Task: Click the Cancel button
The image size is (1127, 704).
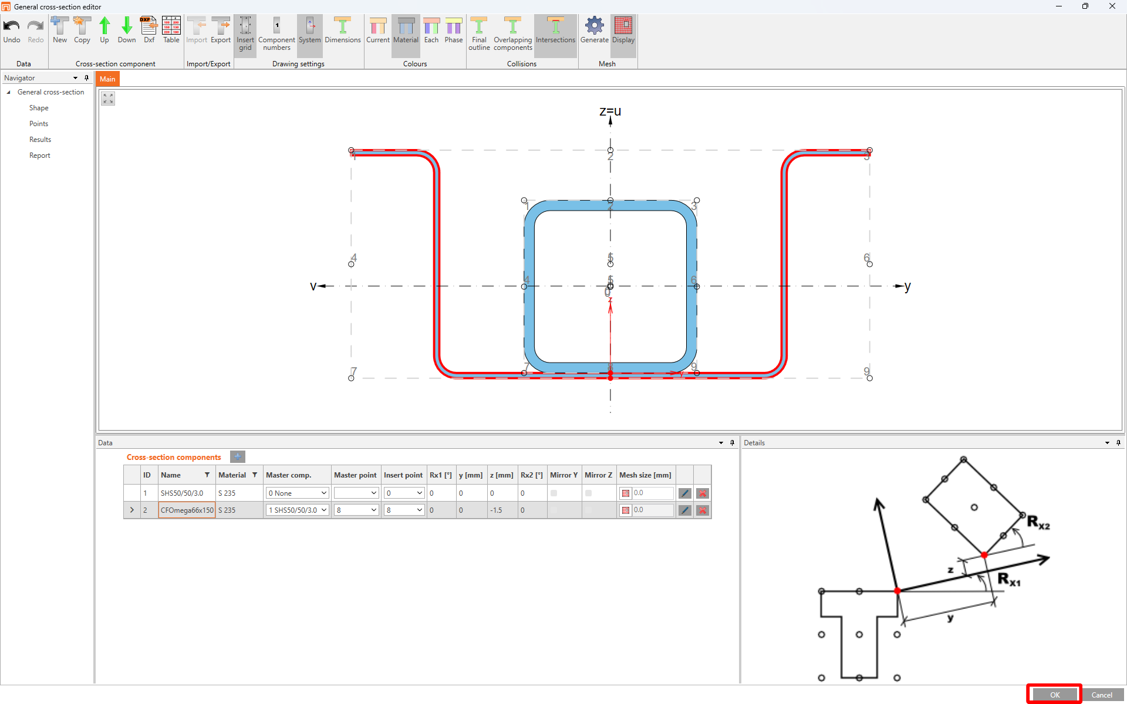Action: (x=1101, y=695)
